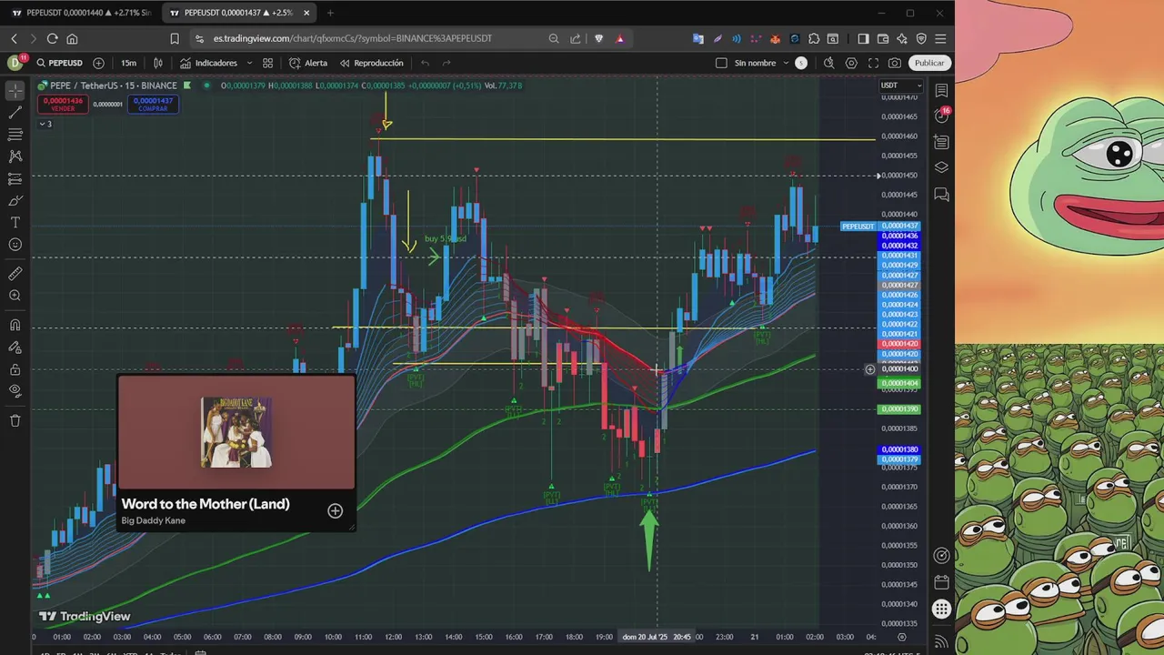Image resolution: width=1164 pixels, height=655 pixels.
Task: Open the target screener icon in sidebar
Action: [x=941, y=556]
